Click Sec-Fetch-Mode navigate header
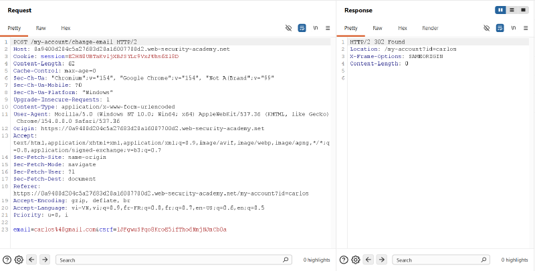The width and height of the screenshot is (535, 271). point(55,164)
